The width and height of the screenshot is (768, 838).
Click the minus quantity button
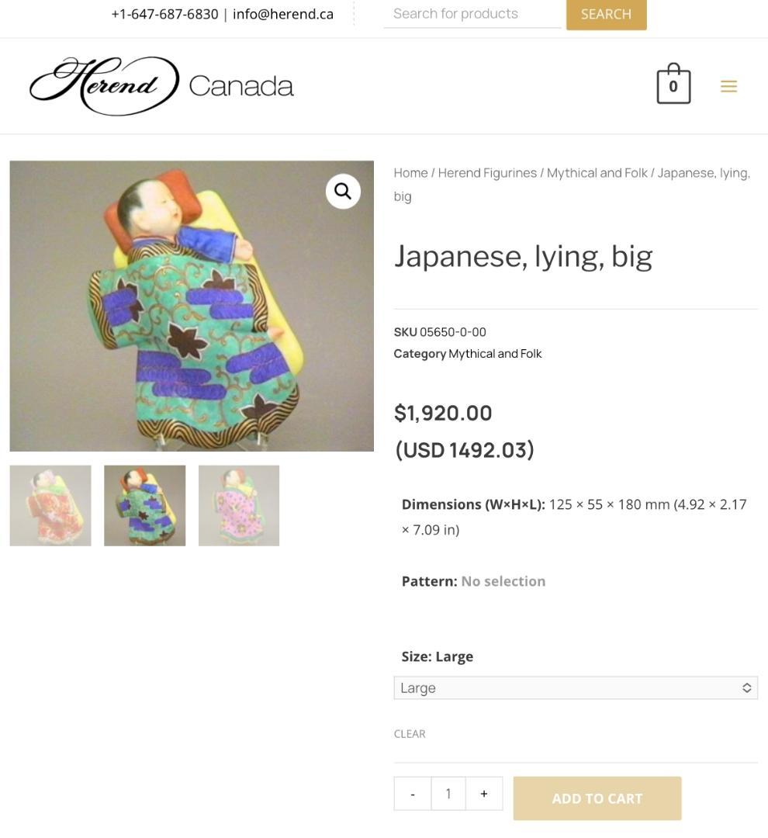(x=413, y=794)
